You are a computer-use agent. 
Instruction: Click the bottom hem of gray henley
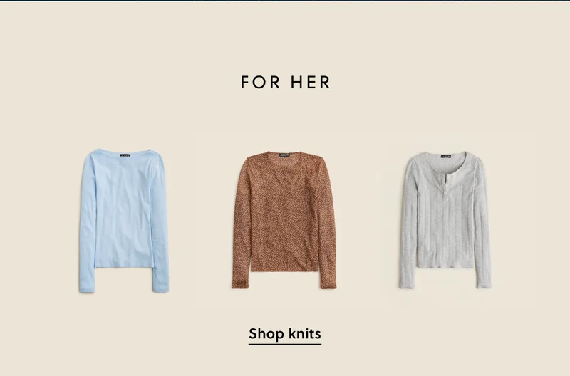(445, 266)
